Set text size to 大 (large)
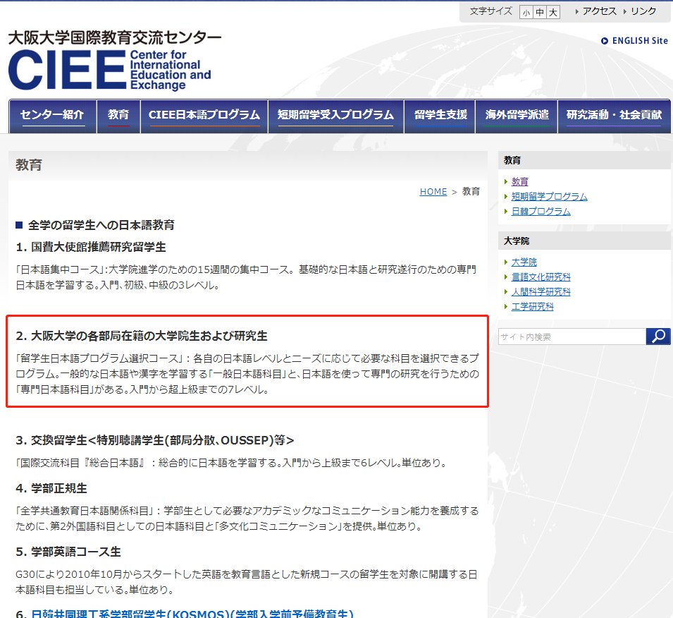Image resolution: width=673 pixels, height=618 pixels. coord(553,12)
